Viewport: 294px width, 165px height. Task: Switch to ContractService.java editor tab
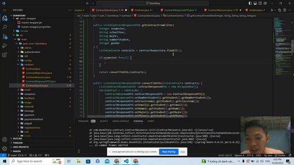point(109,10)
